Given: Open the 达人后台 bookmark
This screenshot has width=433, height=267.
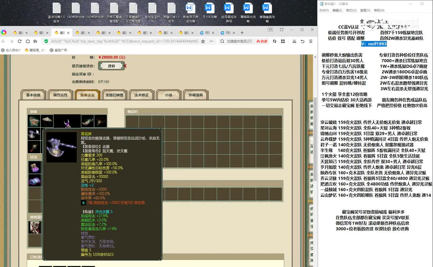Looking at the screenshot, I should (x=11, y=50).
